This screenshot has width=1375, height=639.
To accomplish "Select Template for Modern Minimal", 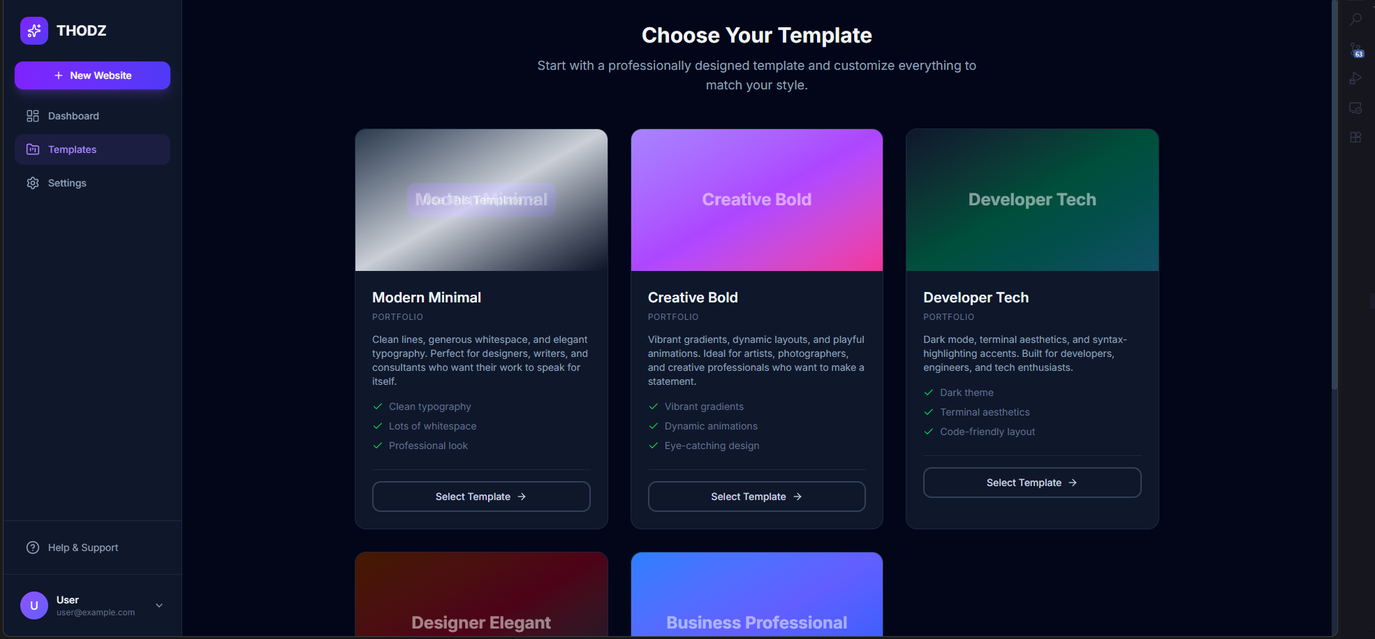I will (481, 497).
